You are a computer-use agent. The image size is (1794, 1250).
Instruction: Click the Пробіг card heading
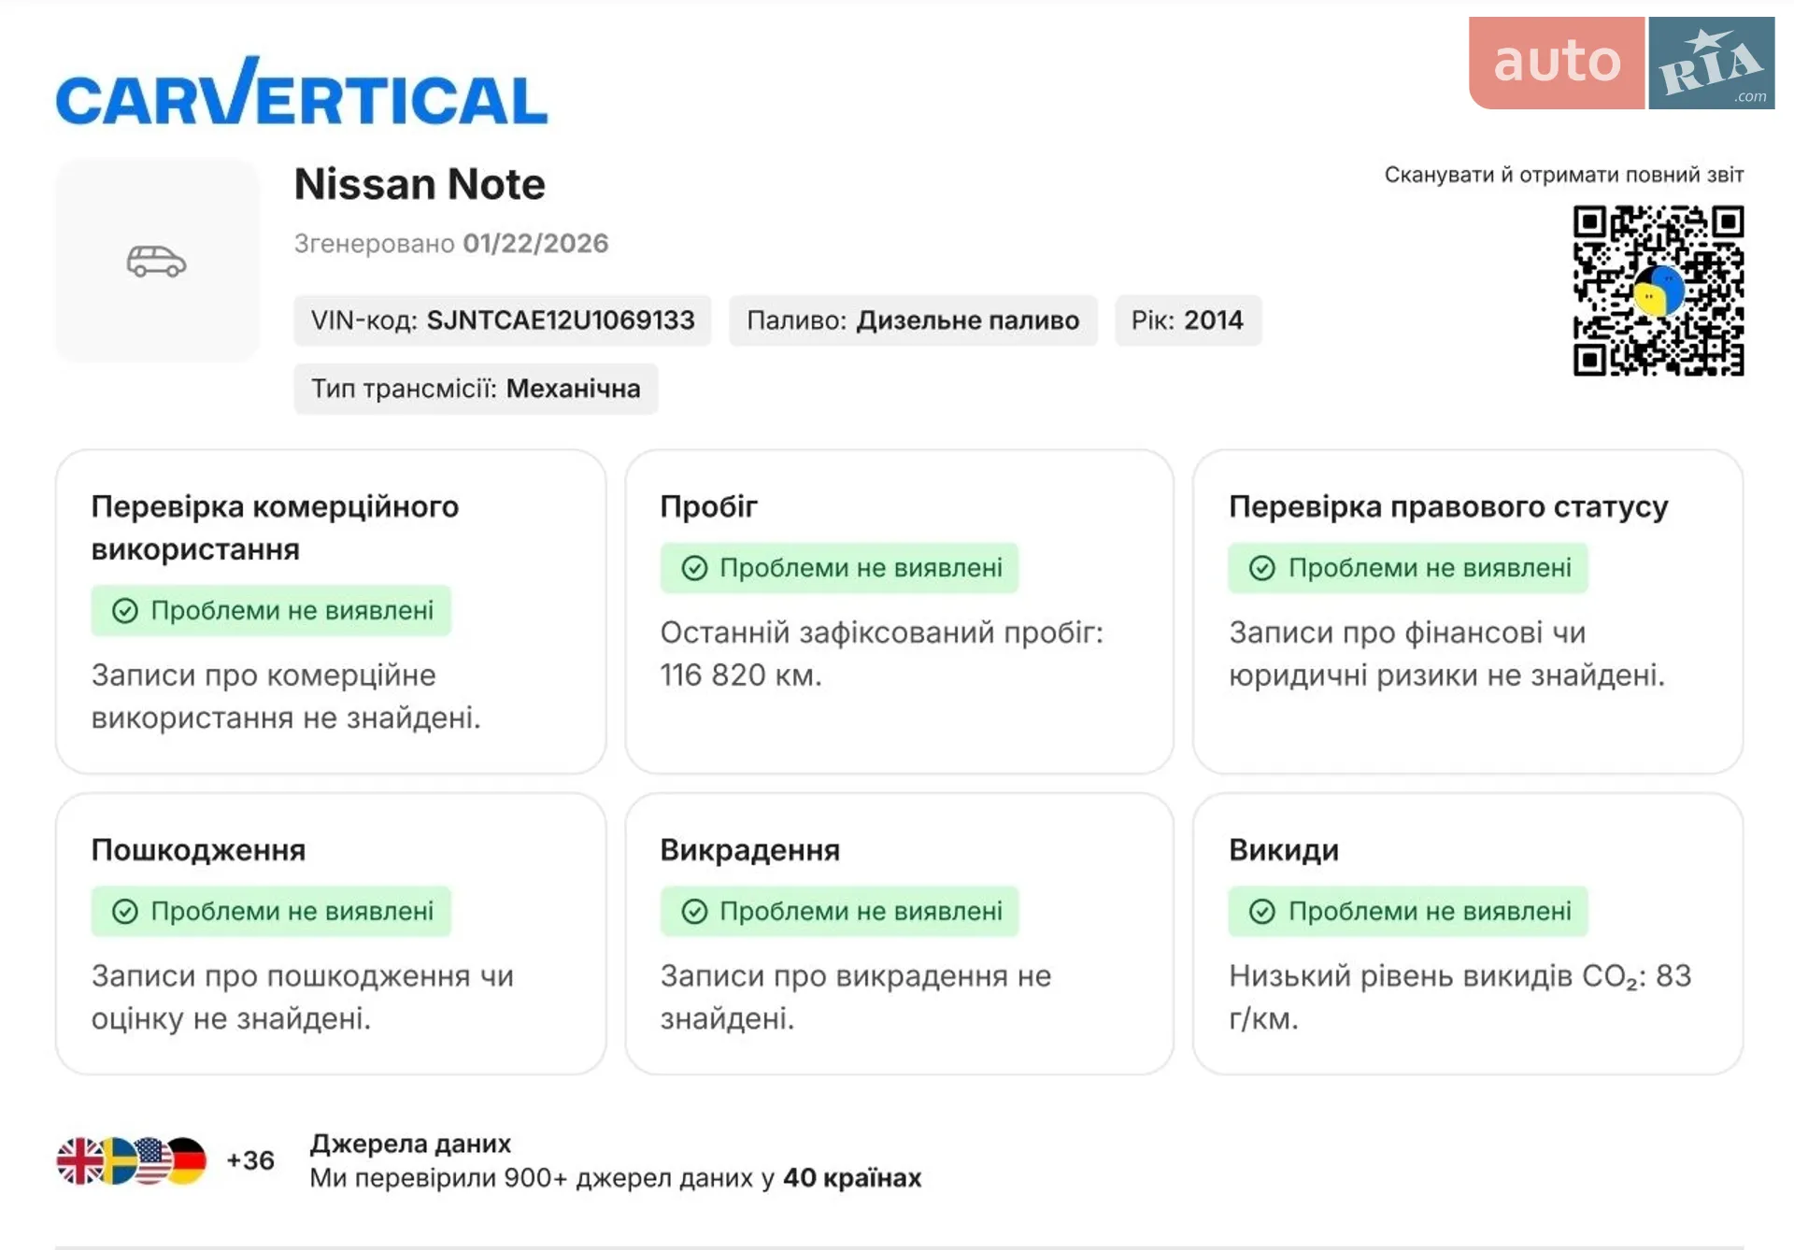click(709, 506)
